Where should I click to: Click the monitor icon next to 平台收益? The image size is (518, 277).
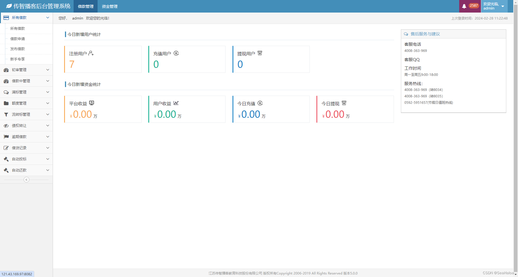click(92, 103)
